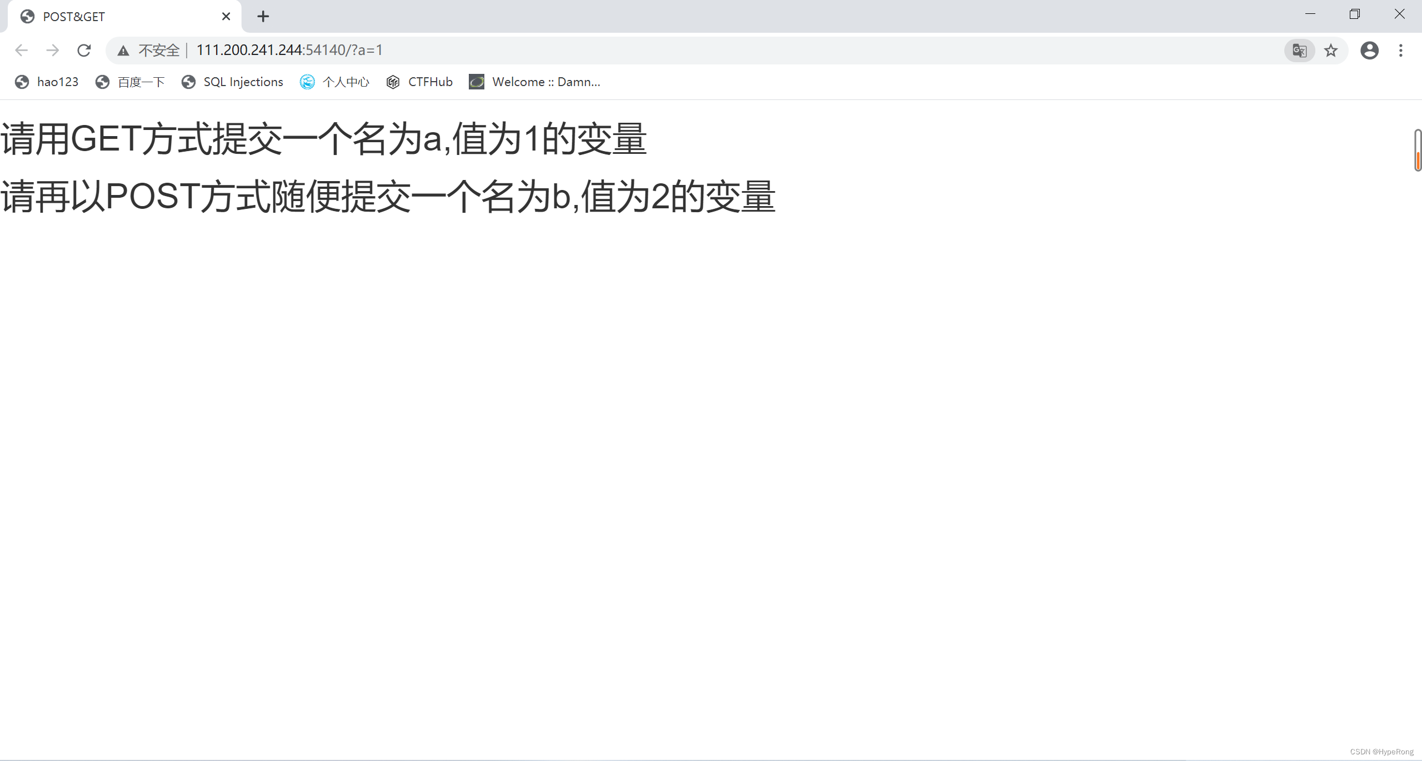Expand the Welcome :: Damn bookmark entry
The width and height of the screenshot is (1422, 761).
pyautogui.click(x=535, y=82)
